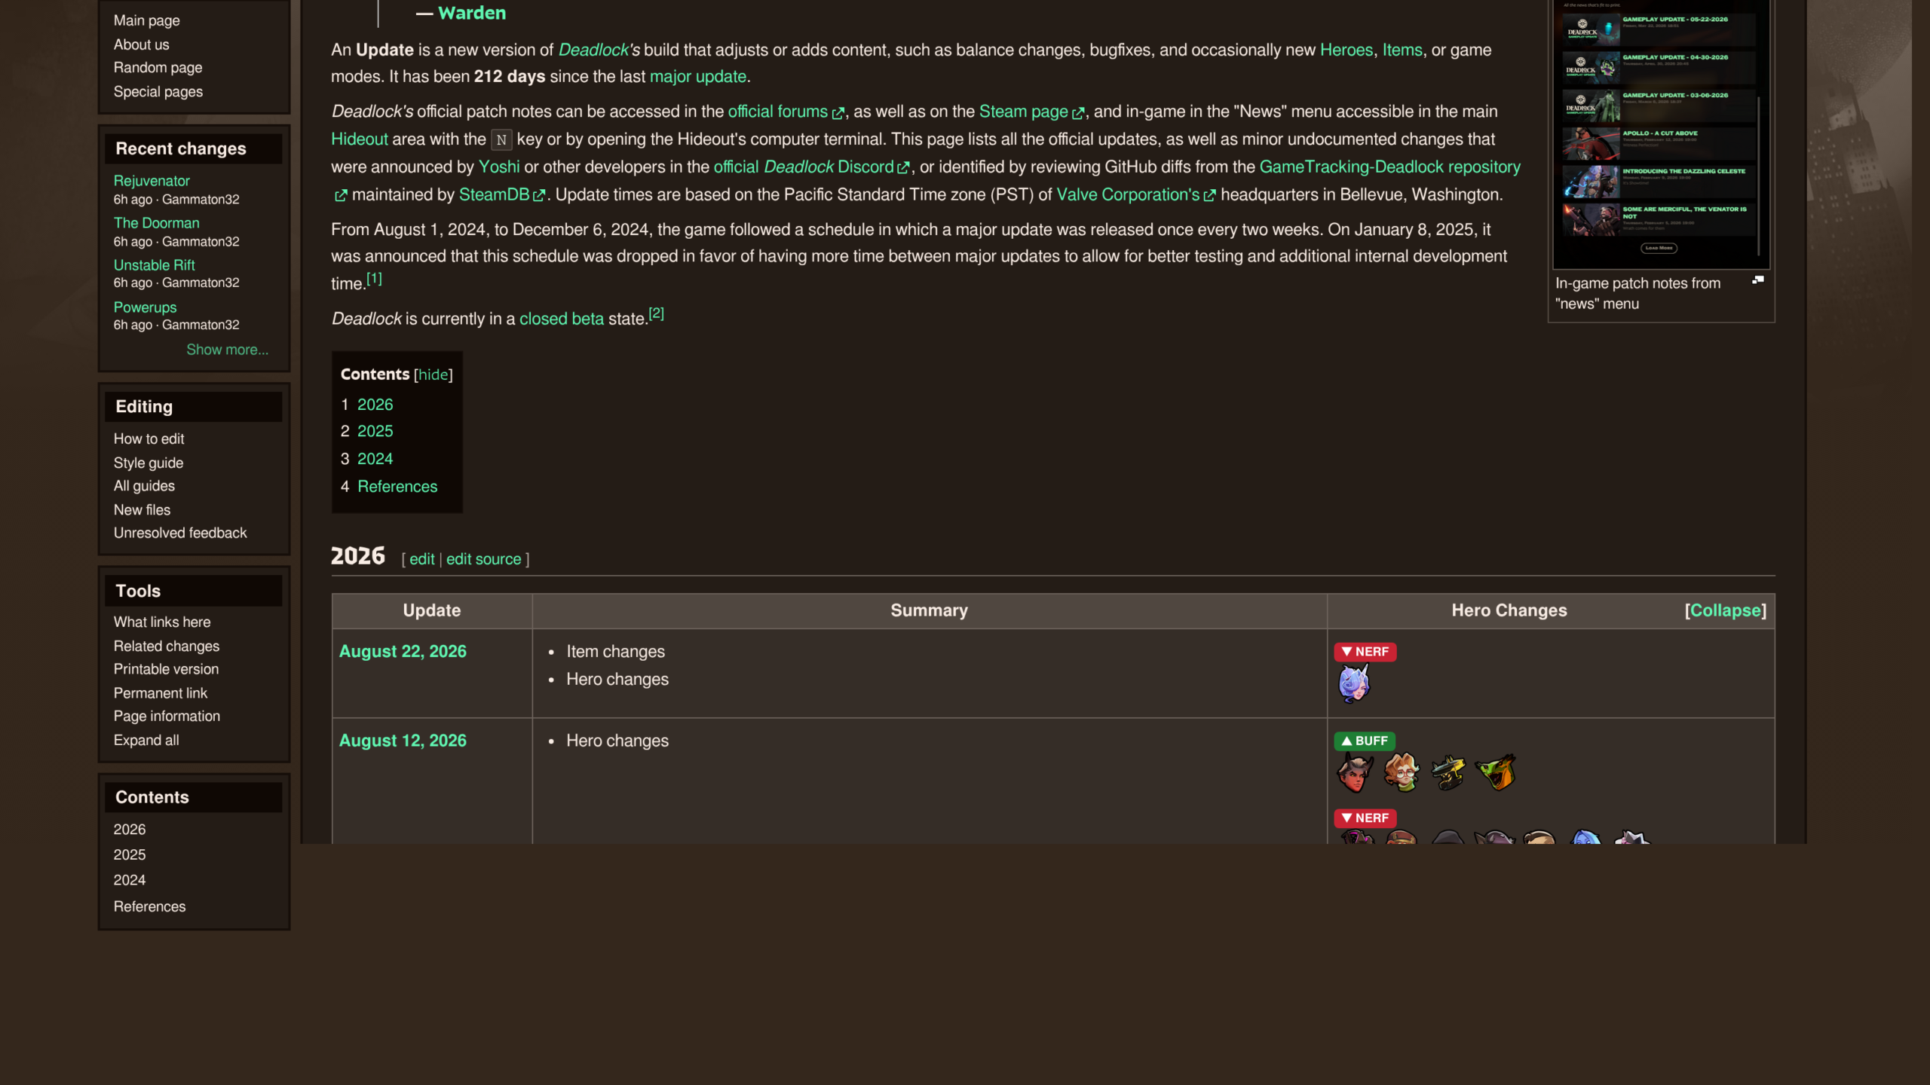Jump to 2024 in the article Contents box

click(x=375, y=459)
